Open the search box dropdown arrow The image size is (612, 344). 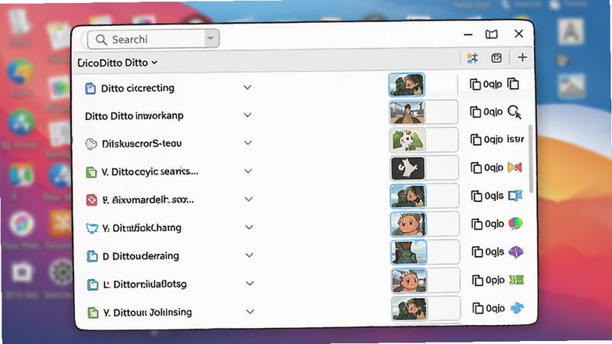[x=210, y=39]
